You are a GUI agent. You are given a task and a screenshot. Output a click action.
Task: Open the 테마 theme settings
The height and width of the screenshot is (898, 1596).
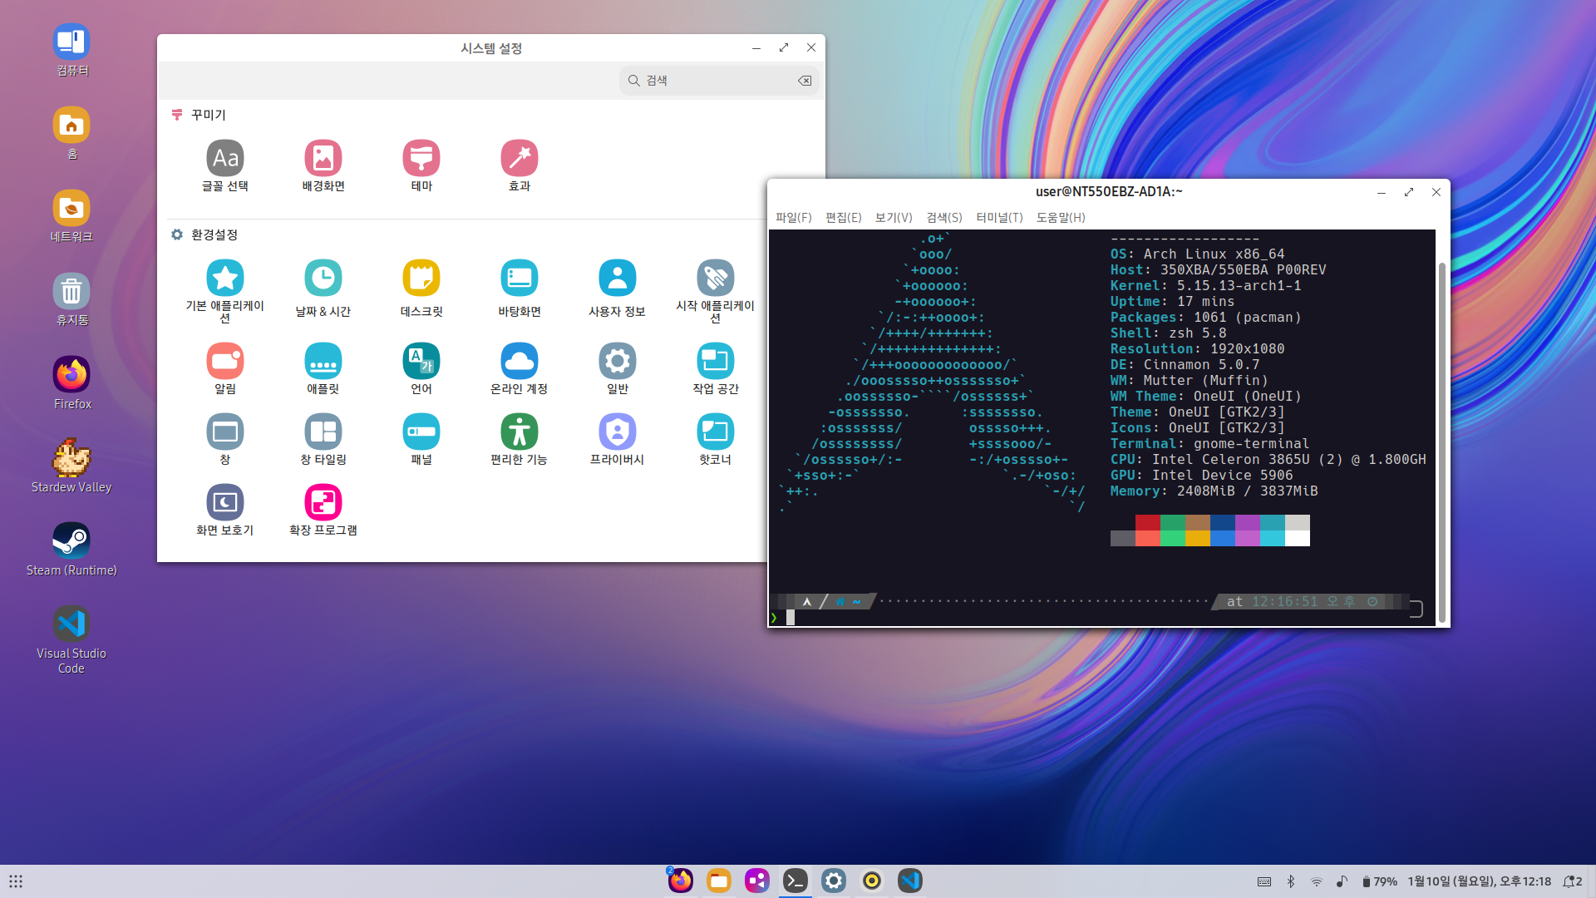pyautogui.click(x=421, y=158)
